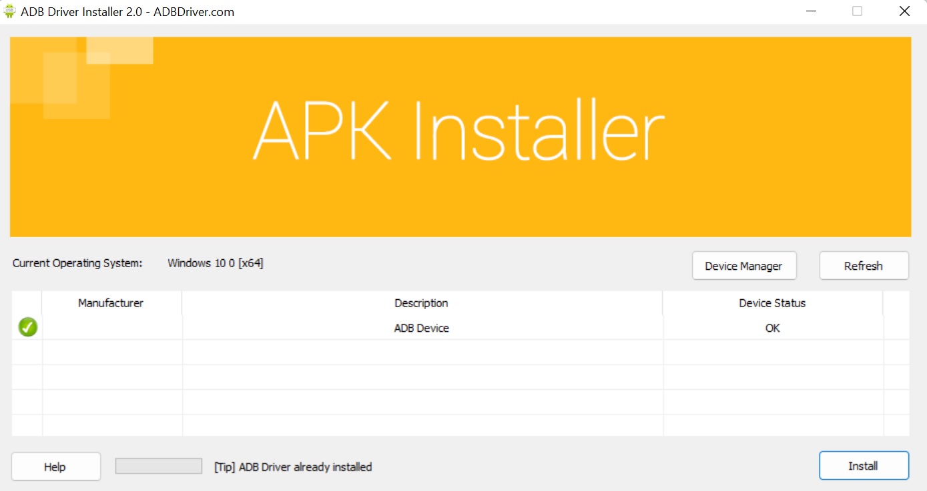Select the green checkmark status icon
927x491 pixels.
coord(27,327)
